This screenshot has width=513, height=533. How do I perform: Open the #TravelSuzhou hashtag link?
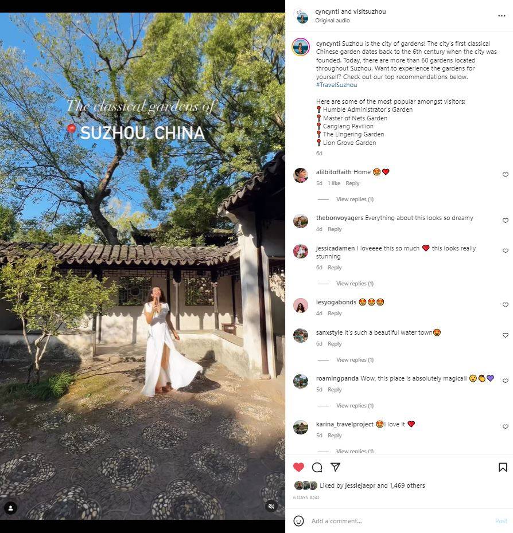tap(336, 85)
